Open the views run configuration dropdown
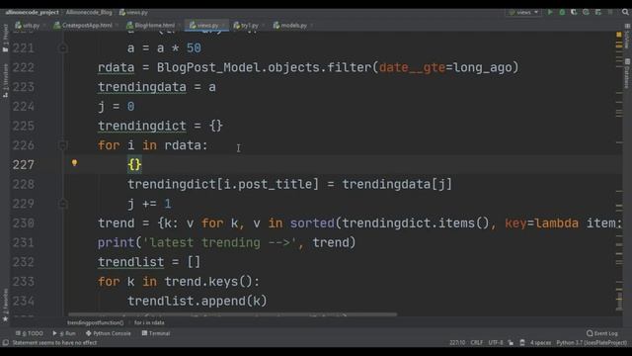This screenshot has width=632, height=356. tap(524, 12)
